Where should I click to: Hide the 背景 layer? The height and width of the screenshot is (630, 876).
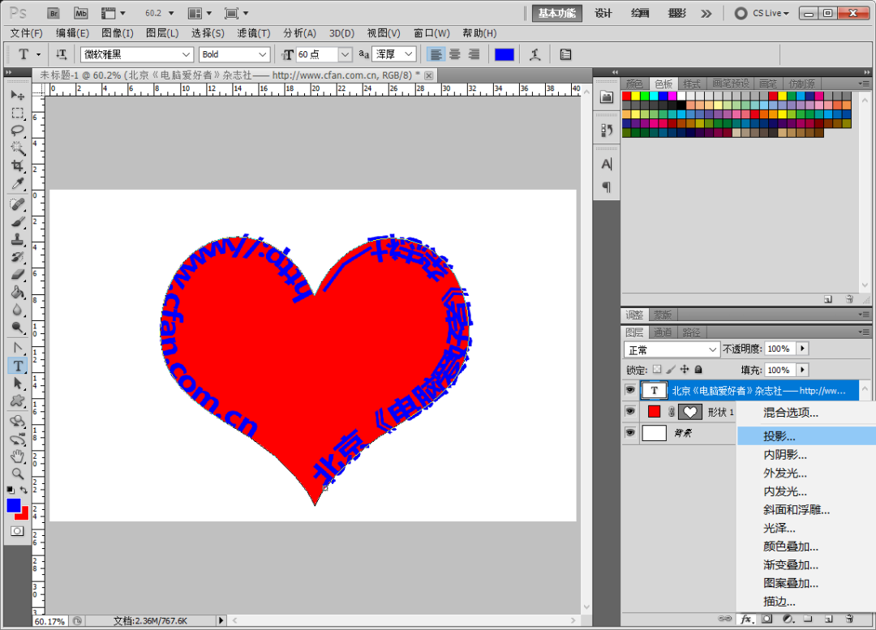point(630,432)
